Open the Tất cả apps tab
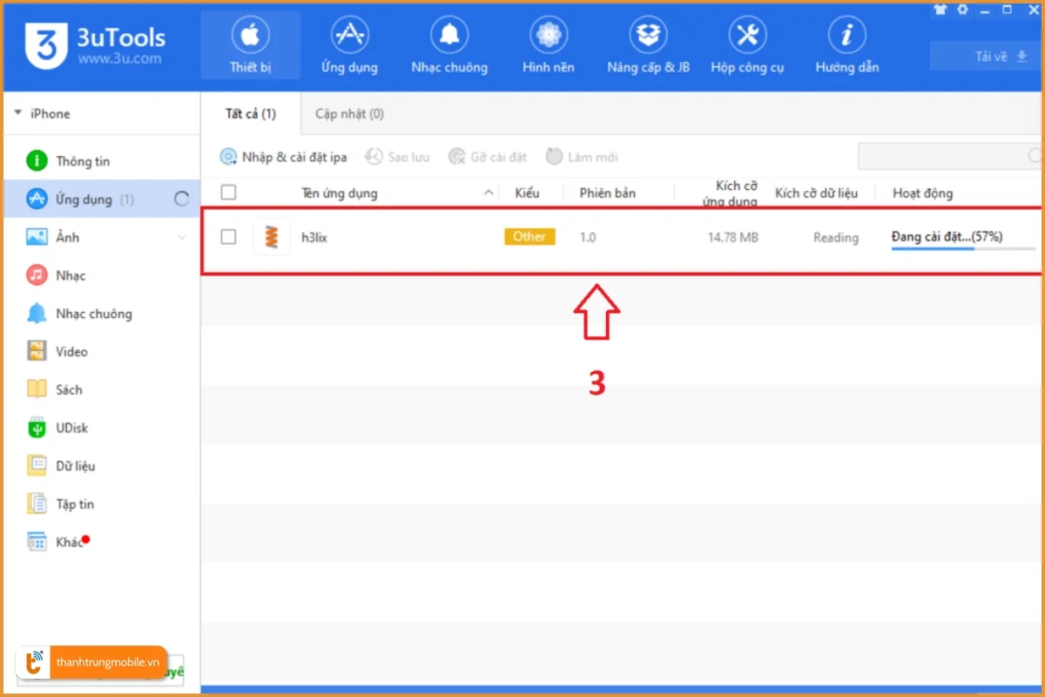 [x=251, y=113]
